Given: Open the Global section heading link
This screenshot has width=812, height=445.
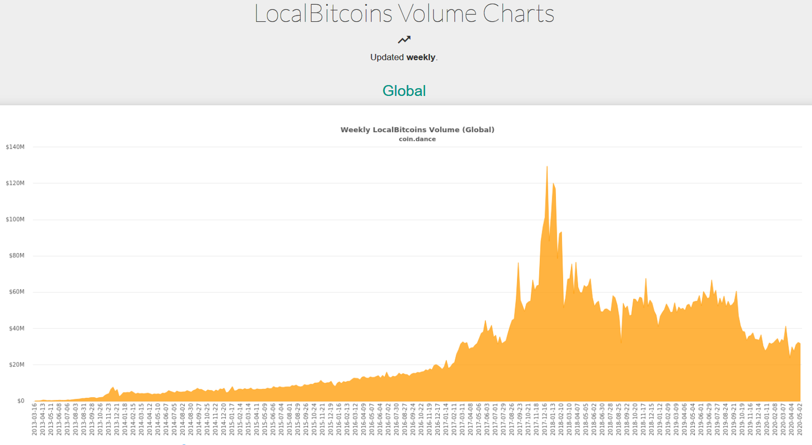Looking at the screenshot, I should 404,91.
